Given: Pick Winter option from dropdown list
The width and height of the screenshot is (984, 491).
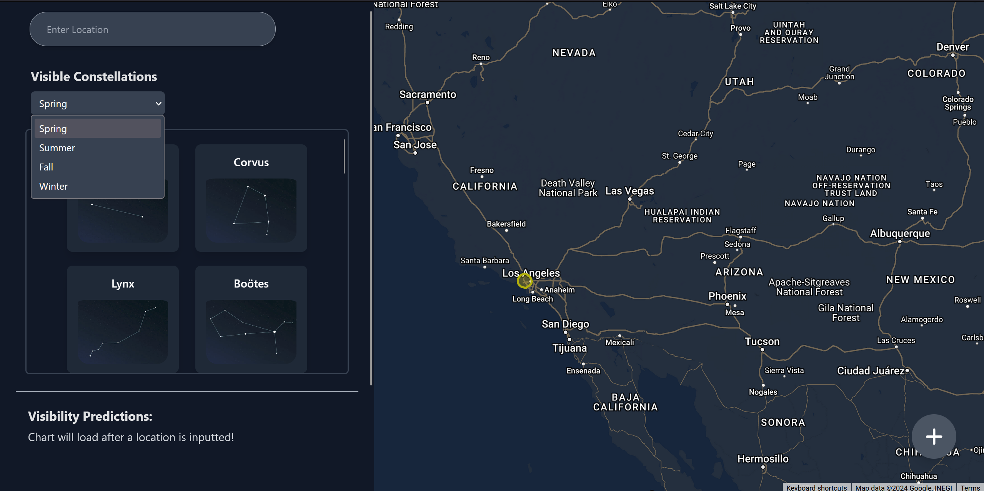Looking at the screenshot, I should point(53,186).
